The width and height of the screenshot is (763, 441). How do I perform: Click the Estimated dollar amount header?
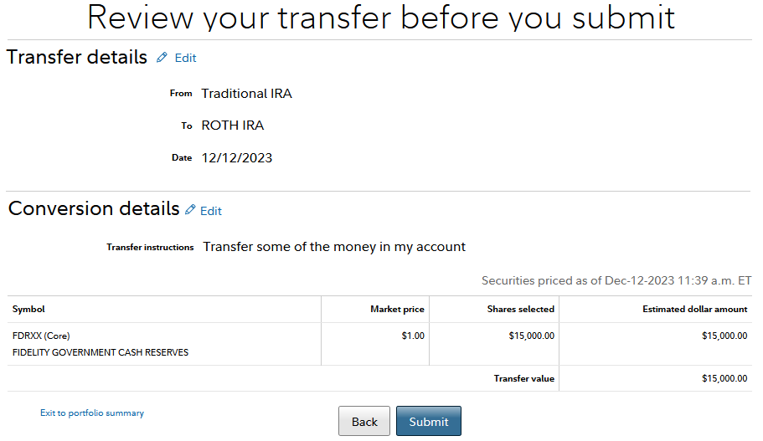695,310
